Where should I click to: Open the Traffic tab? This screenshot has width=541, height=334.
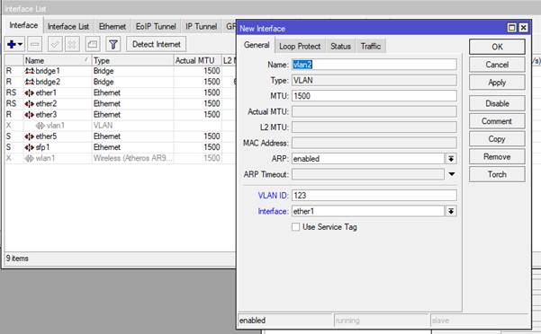pyautogui.click(x=371, y=46)
